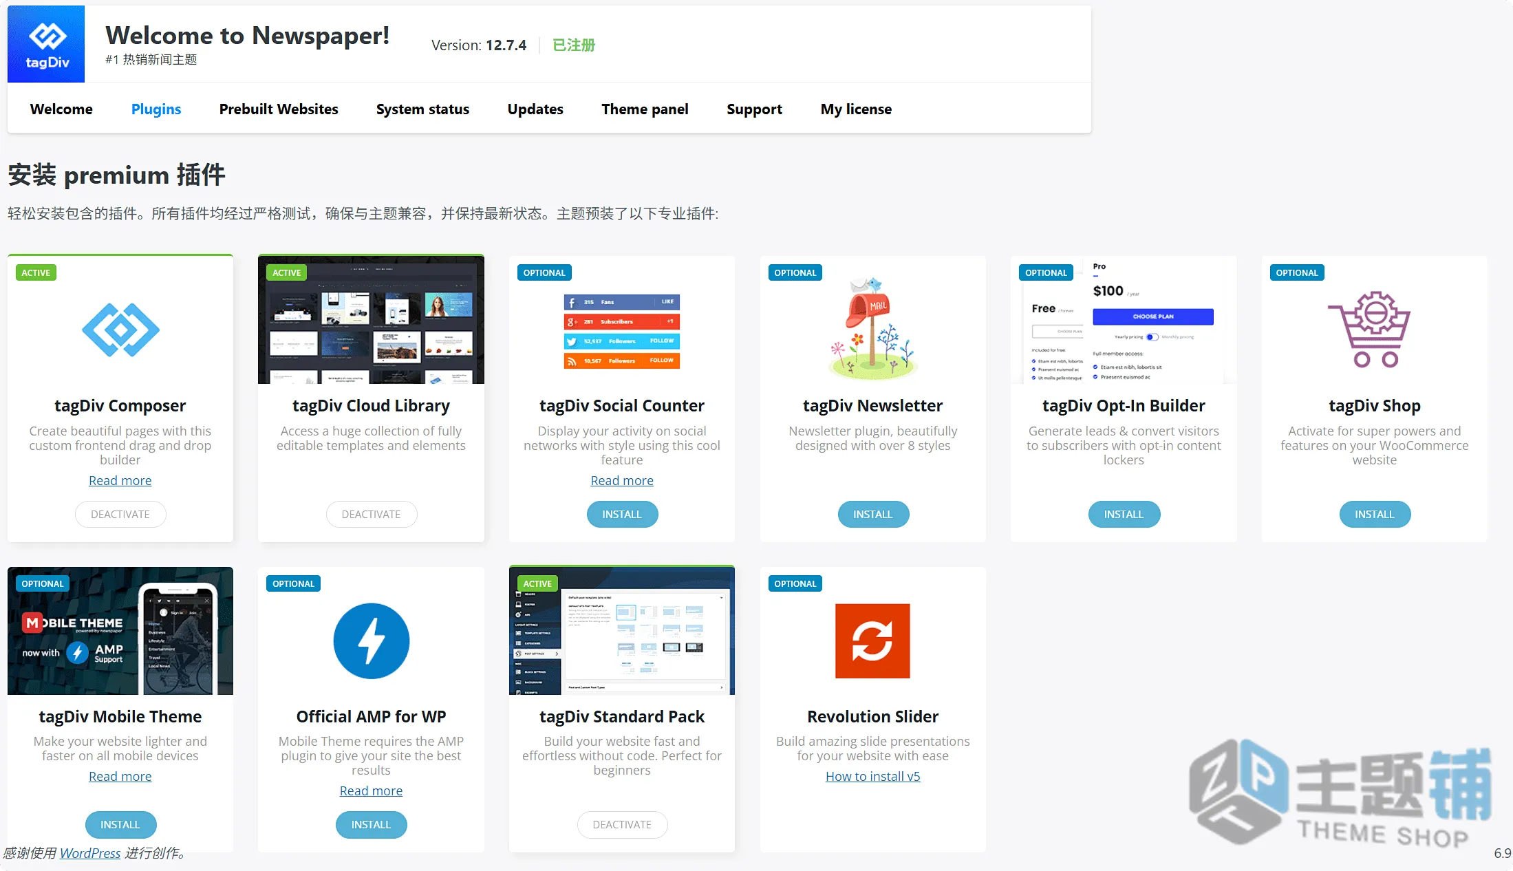Open the Theme panel tab
This screenshot has height=871, width=1513.
coord(645,109)
